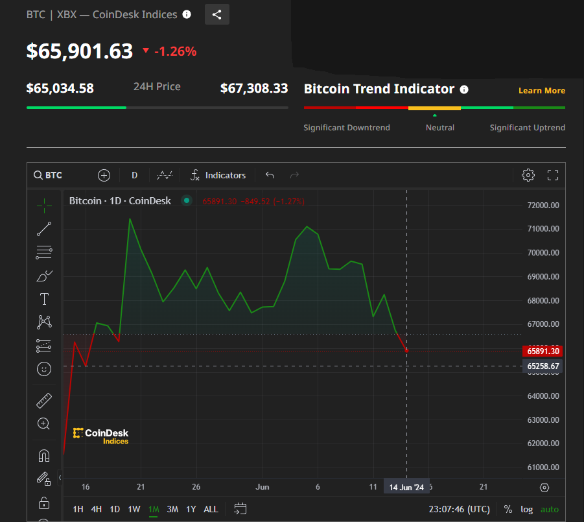Redo the last chart action
Screen dimensions: 584x522
[x=295, y=175]
